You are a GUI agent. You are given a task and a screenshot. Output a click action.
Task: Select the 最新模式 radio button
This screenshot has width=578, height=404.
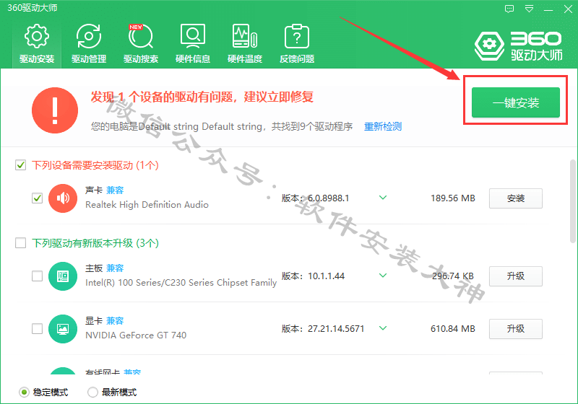click(x=92, y=392)
